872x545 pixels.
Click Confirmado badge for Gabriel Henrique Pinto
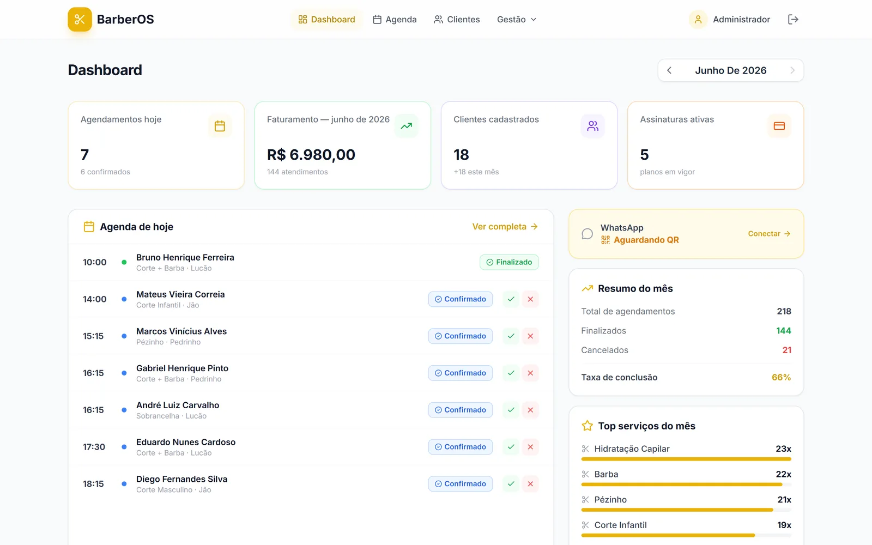(x=461, y=373)
